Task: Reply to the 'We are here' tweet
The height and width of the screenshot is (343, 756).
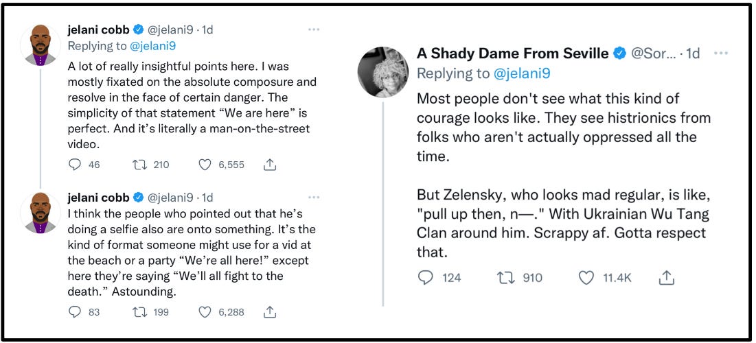Action: 76,165
